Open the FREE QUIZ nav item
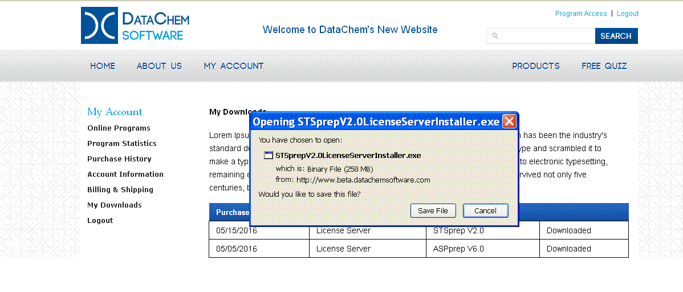The image size is (683, 292). point(604,66)
